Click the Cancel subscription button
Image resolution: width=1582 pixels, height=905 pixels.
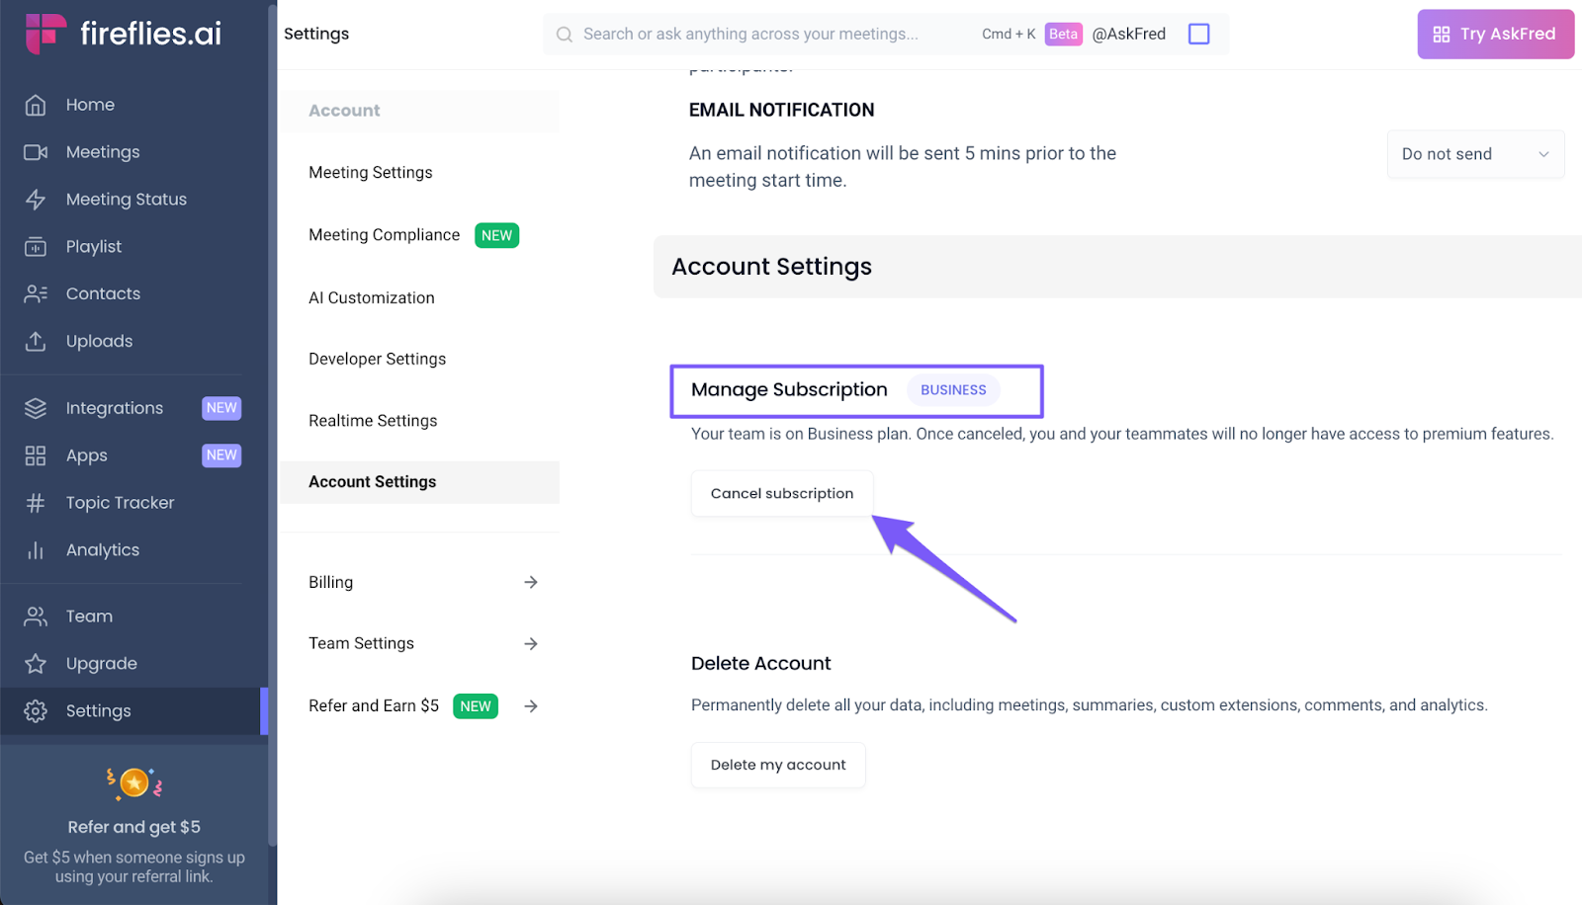click(782, 494)
